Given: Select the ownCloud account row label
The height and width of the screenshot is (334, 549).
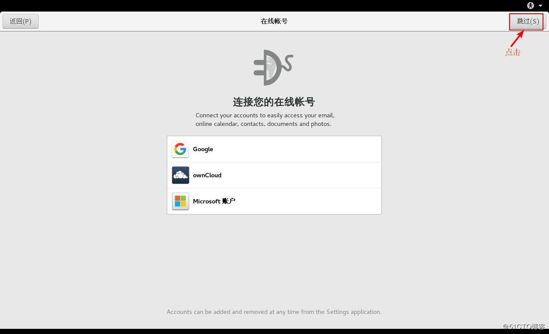Looking at the screenshot, I should [207, 175].
